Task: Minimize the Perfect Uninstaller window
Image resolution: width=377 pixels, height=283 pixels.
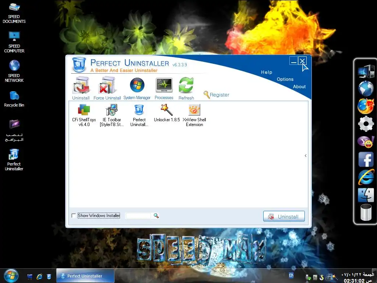Action: pos(293,61)
